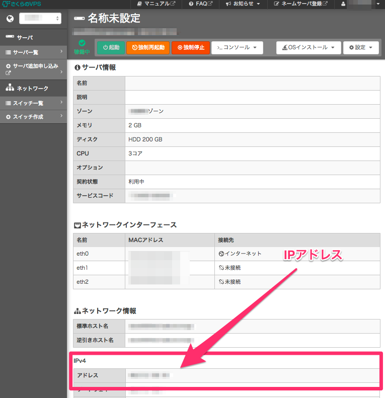Open スイッチ一覧 in sidebar
Viewport: 385px width, 398px height.
pos(33,103)
